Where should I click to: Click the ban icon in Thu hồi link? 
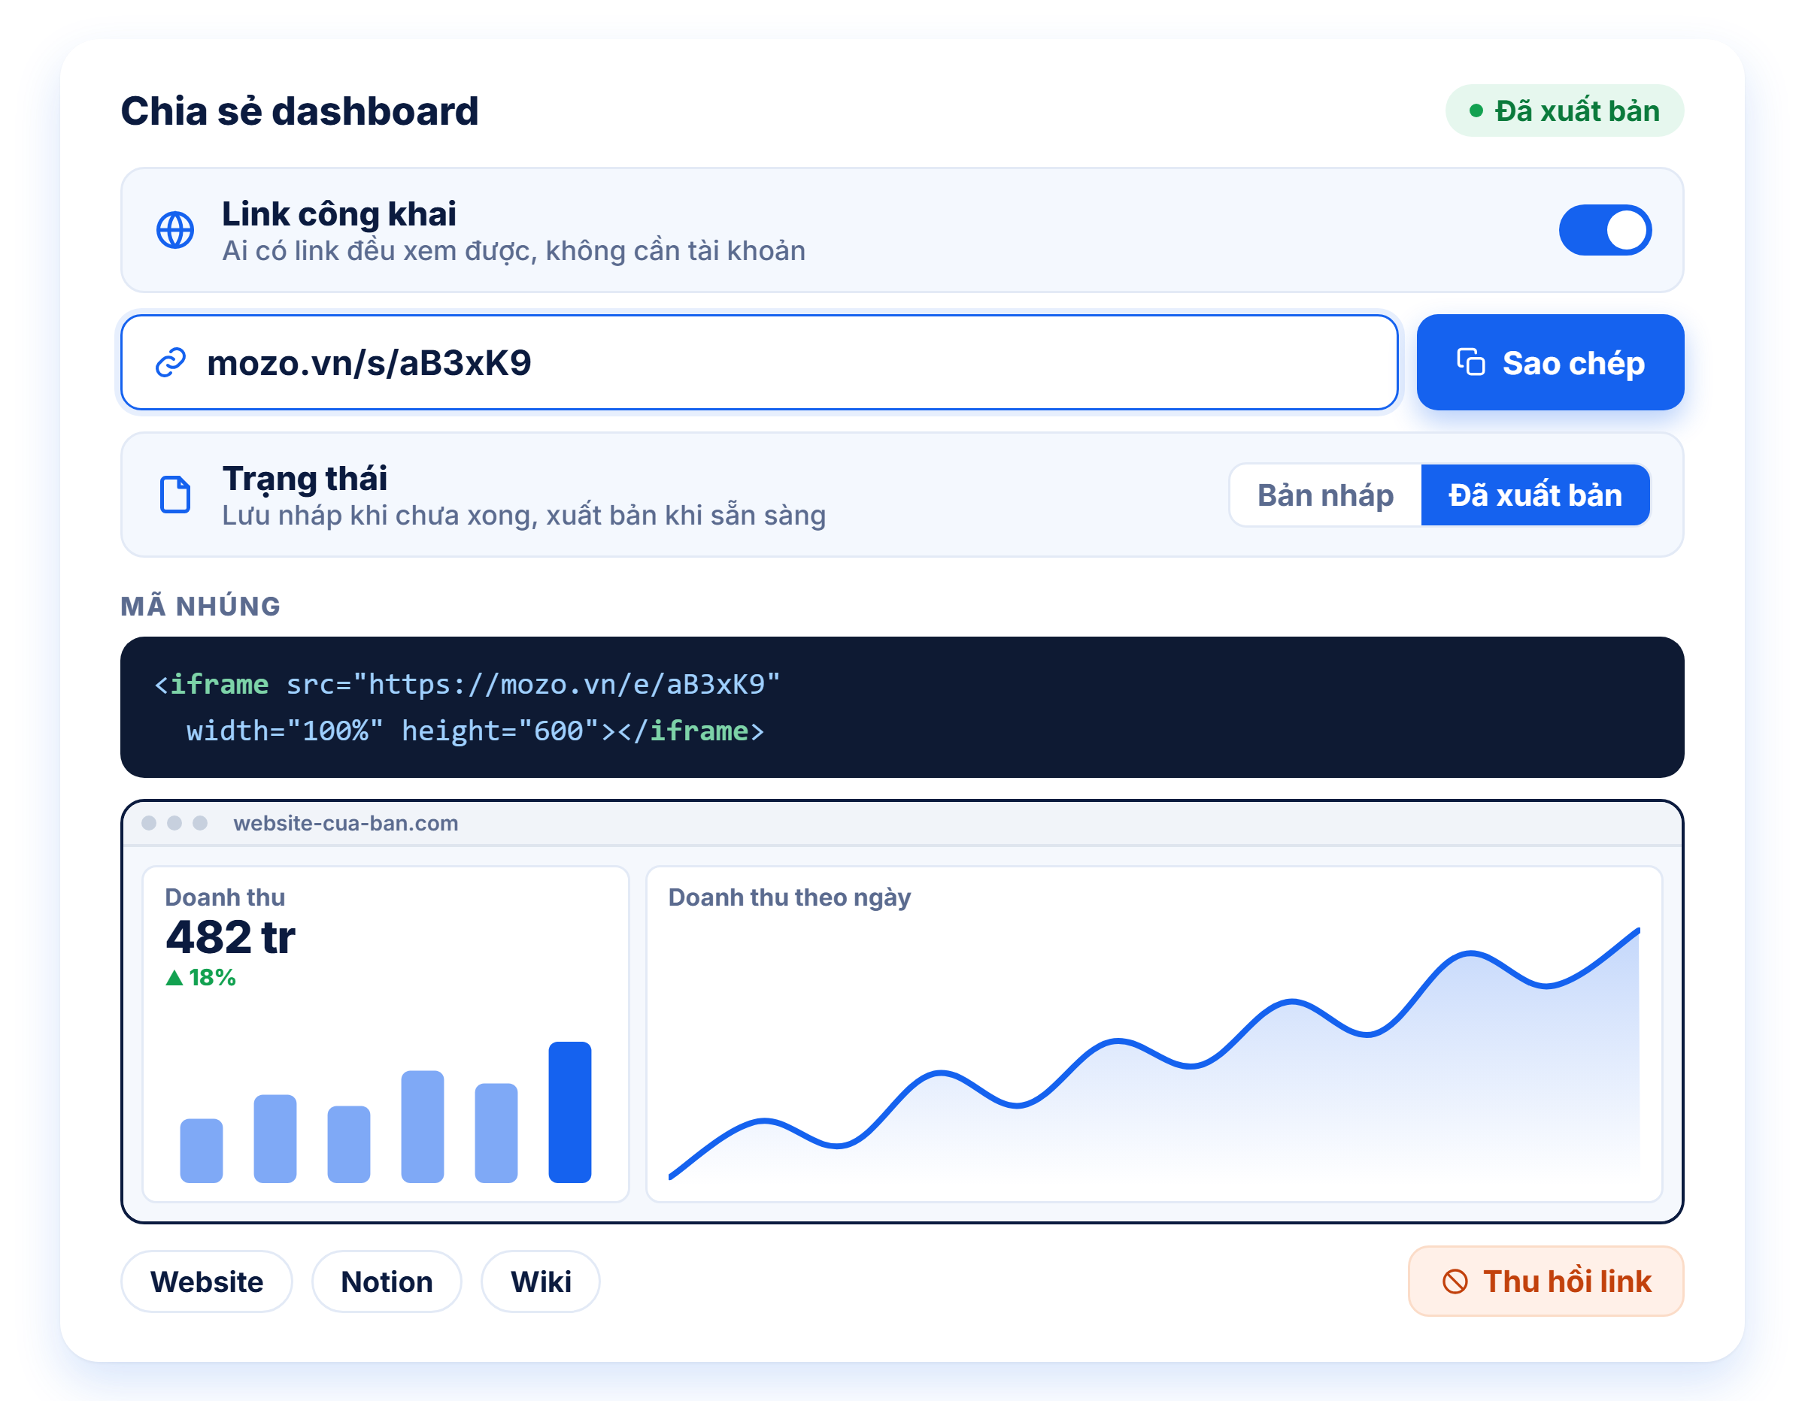[1455, 1281]
